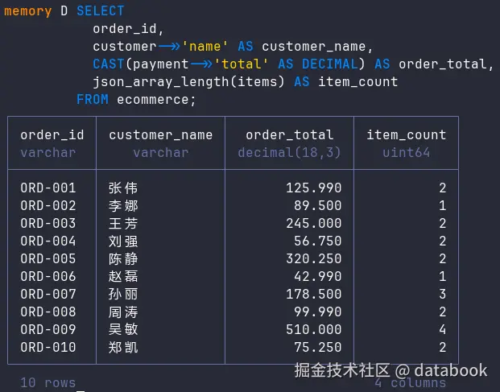Click the FROM keyword in the query

coord(93,100)
